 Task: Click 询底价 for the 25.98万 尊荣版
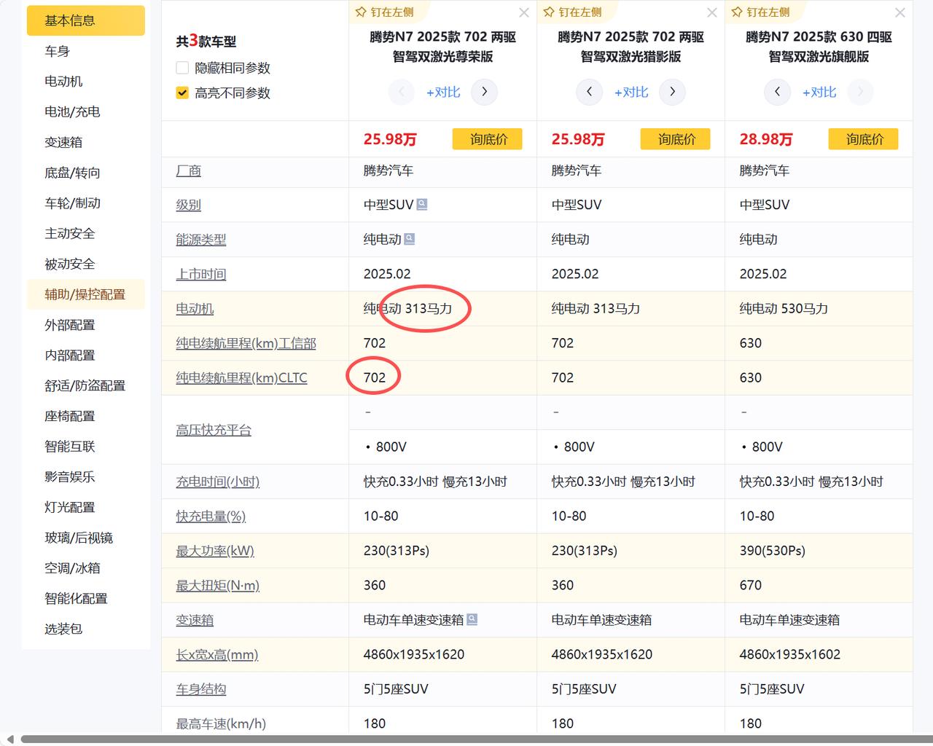tap(487, 138)
